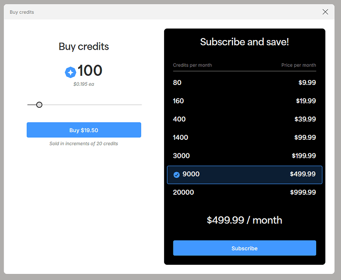Click the Price per month column header

click(x=298, y=65)
